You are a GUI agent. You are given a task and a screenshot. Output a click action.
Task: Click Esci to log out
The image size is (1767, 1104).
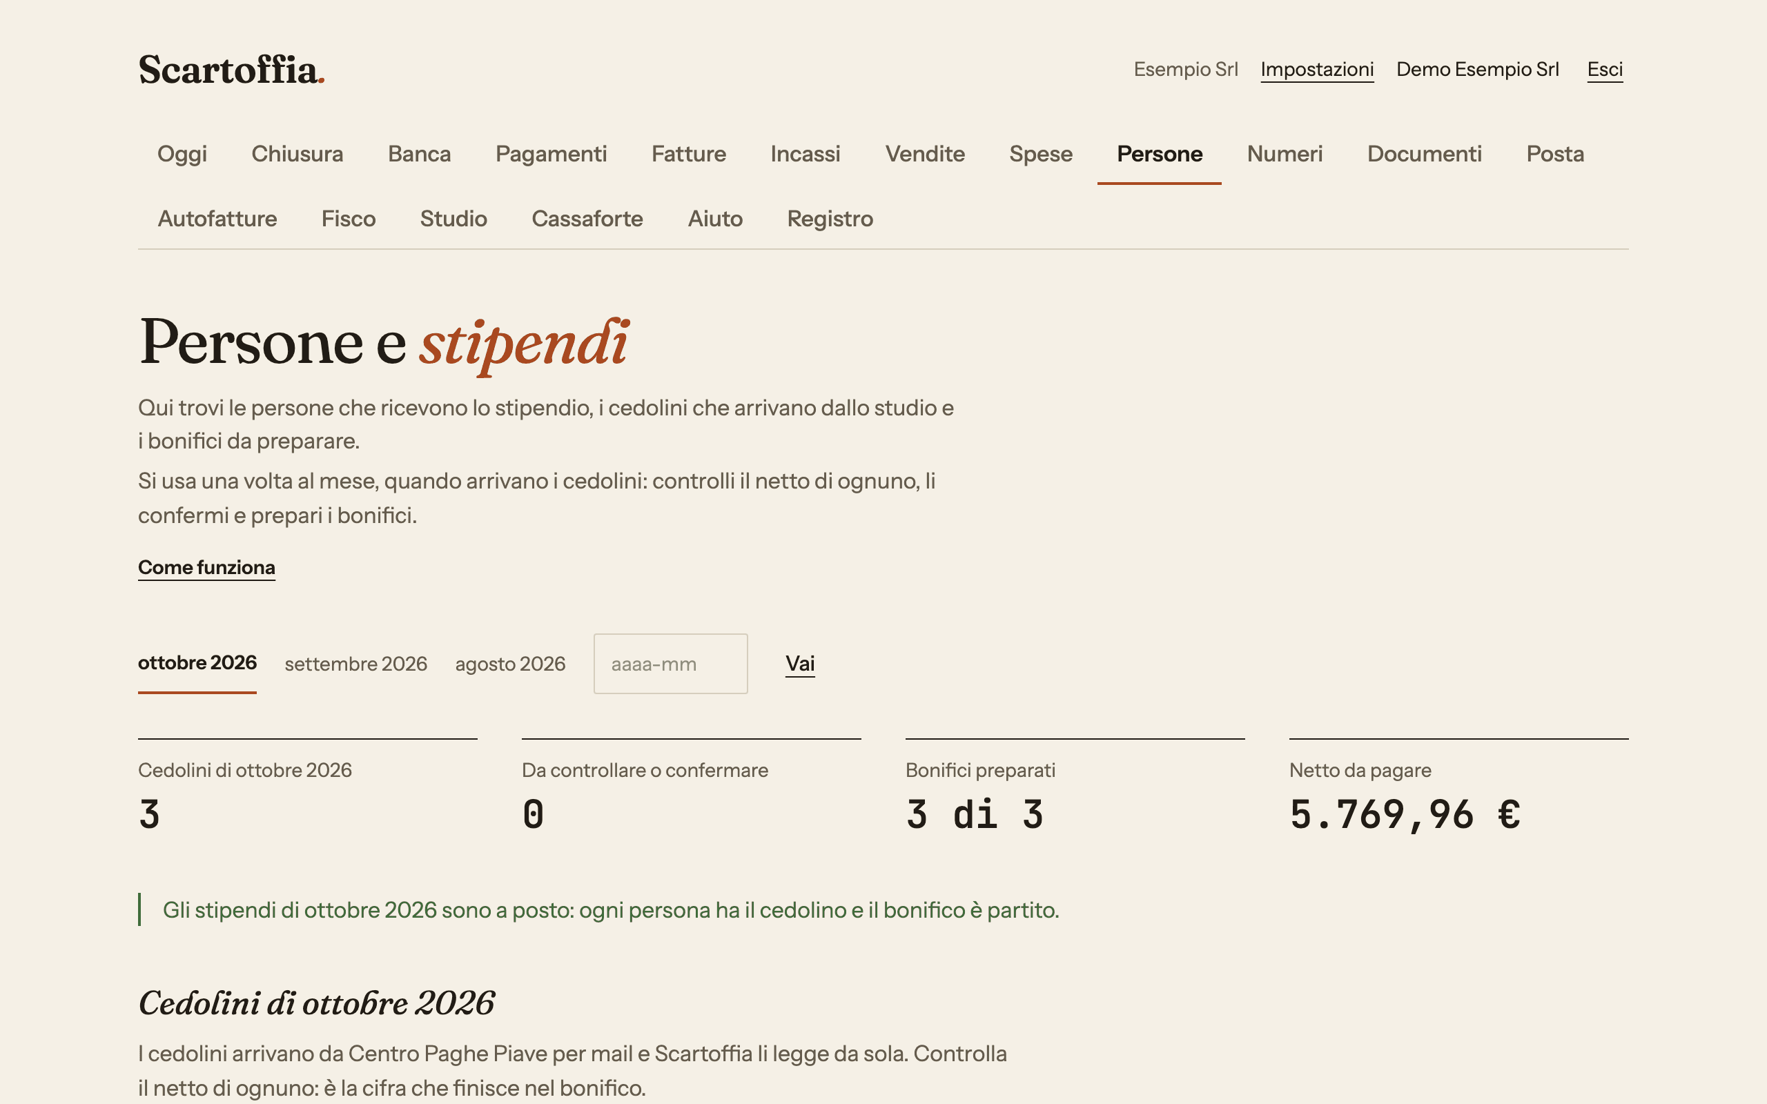pos(1604,70)
